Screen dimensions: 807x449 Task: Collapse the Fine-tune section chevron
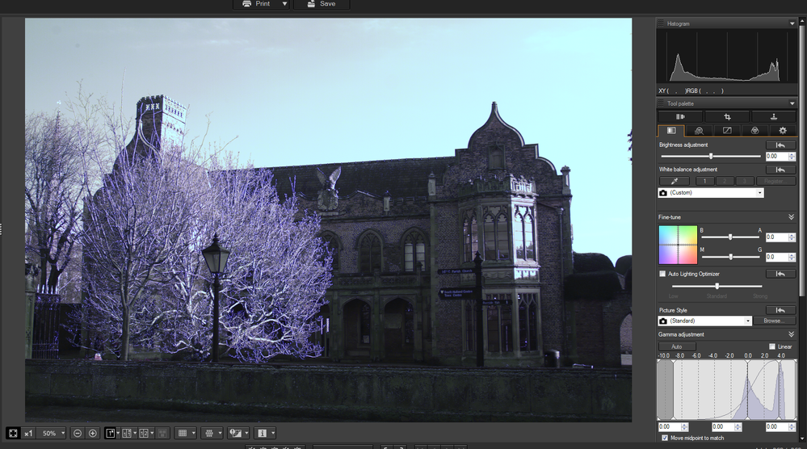[791, 217]
